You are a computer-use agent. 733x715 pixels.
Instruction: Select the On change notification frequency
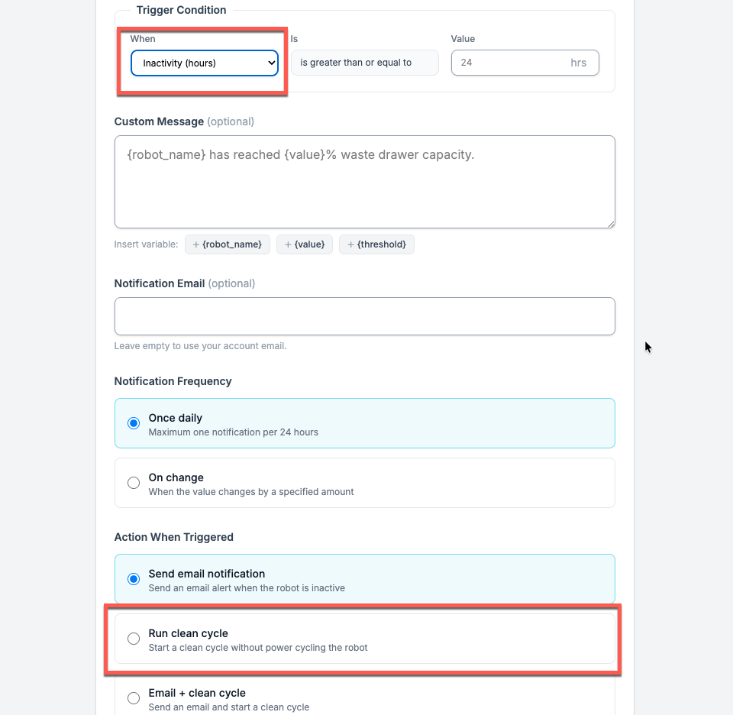coord(134,483)
